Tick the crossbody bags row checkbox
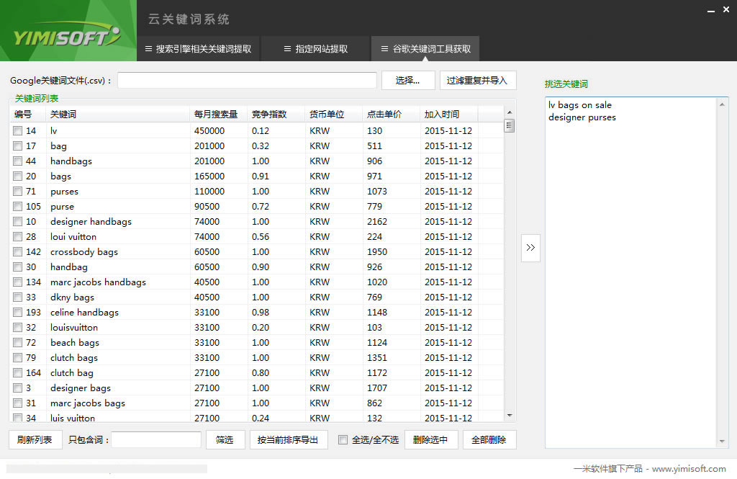This screenshot has width=737, height=479. point(18,251)
